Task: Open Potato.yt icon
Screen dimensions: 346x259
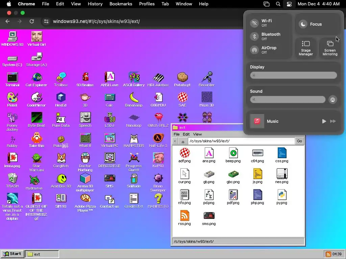Action: [182, 80]
